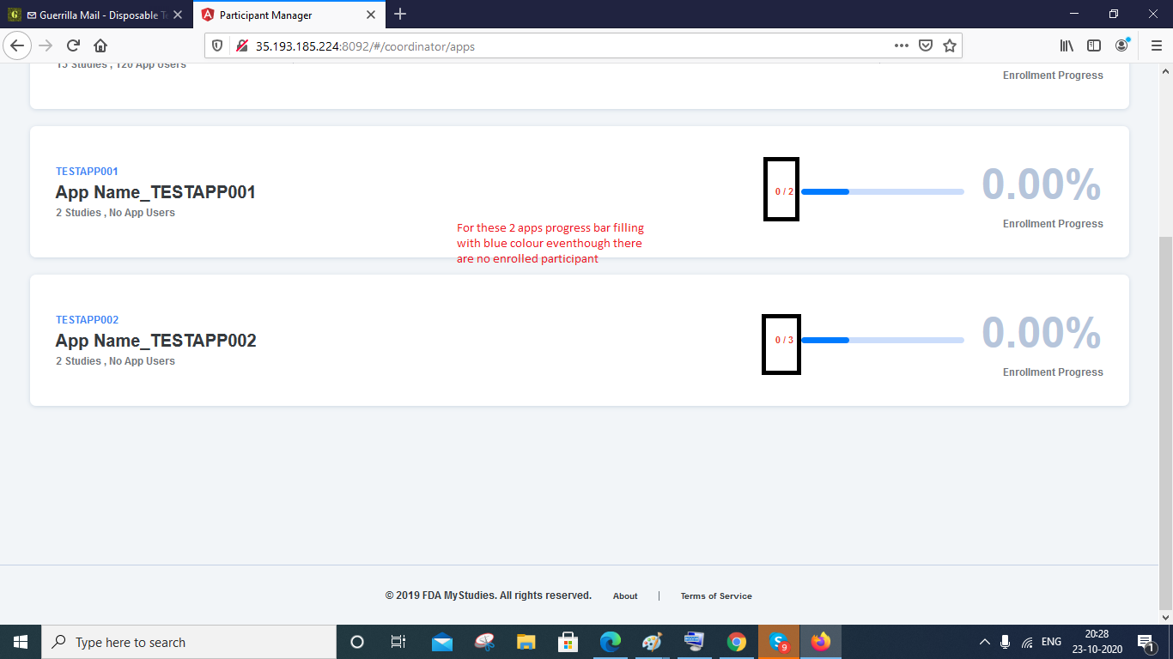Open the taskbar clock and date

[x=1097, y=642]
